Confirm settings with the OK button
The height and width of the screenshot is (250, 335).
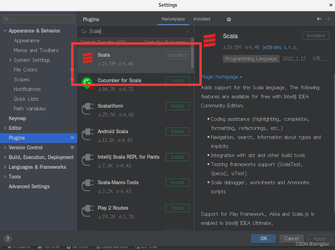[x=264, y=239]
